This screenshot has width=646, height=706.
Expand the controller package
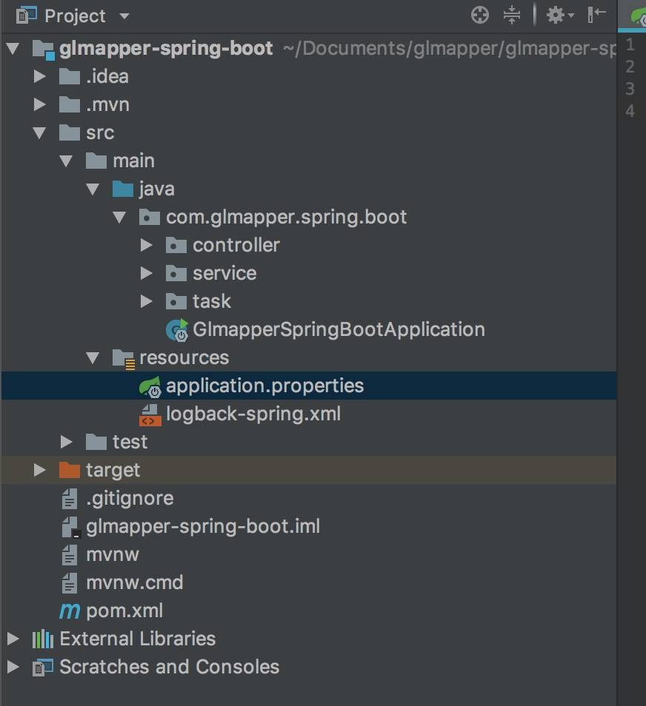coord(147,245)
